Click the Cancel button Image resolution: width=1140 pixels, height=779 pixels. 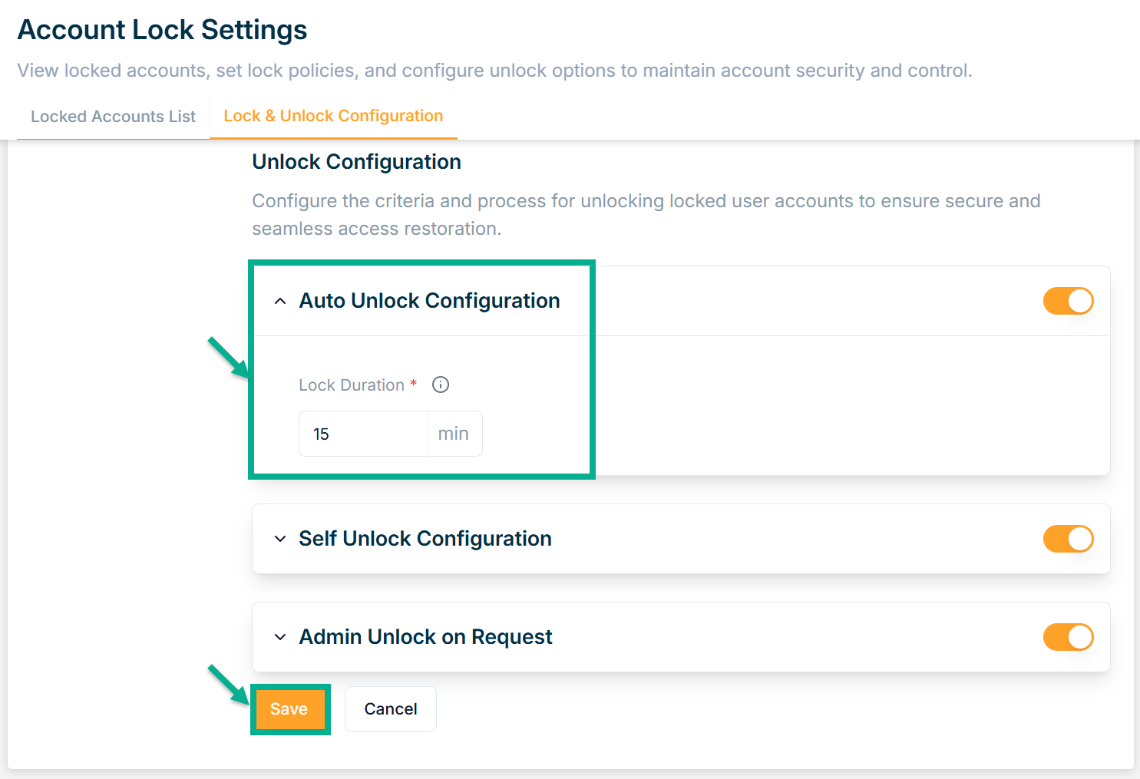pos(390,709)
